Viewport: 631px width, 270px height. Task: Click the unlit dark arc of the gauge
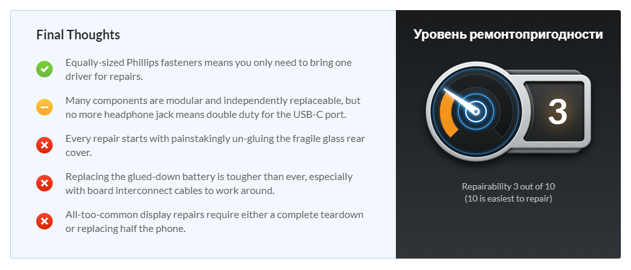point(499,127)
